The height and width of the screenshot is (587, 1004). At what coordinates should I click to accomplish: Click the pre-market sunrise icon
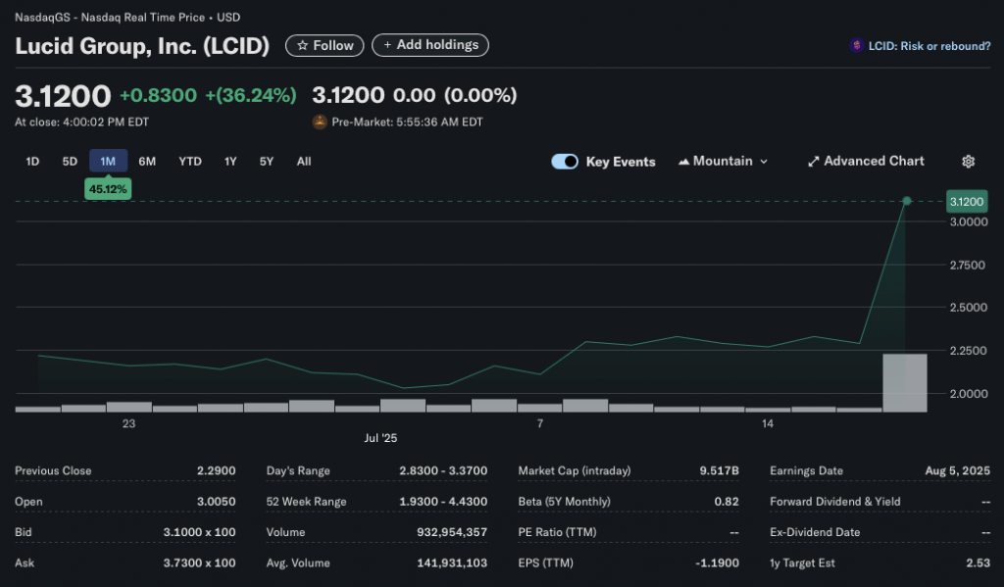tap(320, 122)
